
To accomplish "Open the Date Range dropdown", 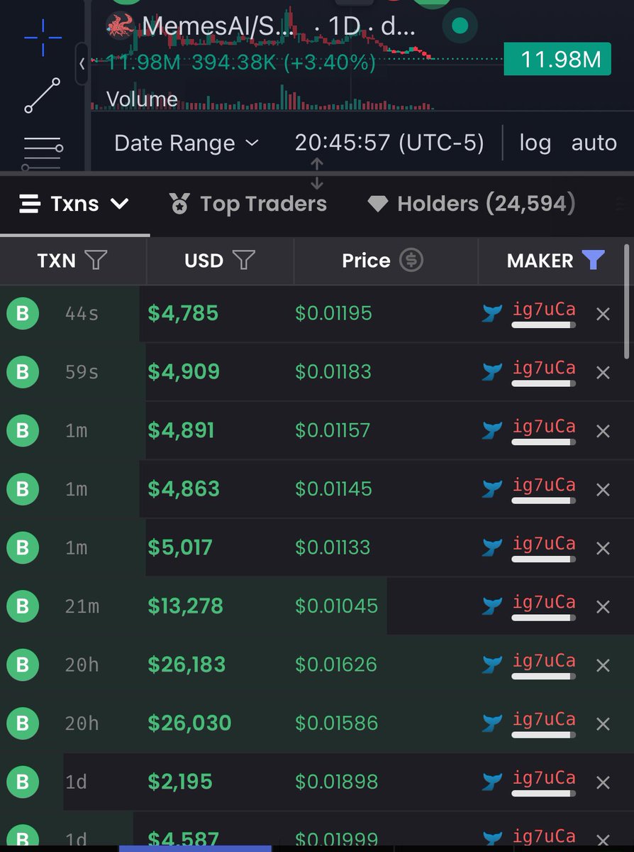I will point(187,143).
